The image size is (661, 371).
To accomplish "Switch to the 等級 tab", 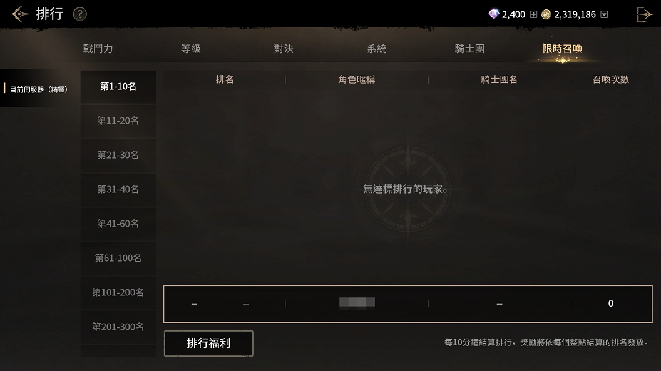I will [x=190, y=49].
